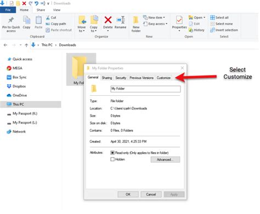Toggle the Read-only attribute checkbox
Image resolution: width=260 pixels, height=214 pixels.
(x=112, y=153)
